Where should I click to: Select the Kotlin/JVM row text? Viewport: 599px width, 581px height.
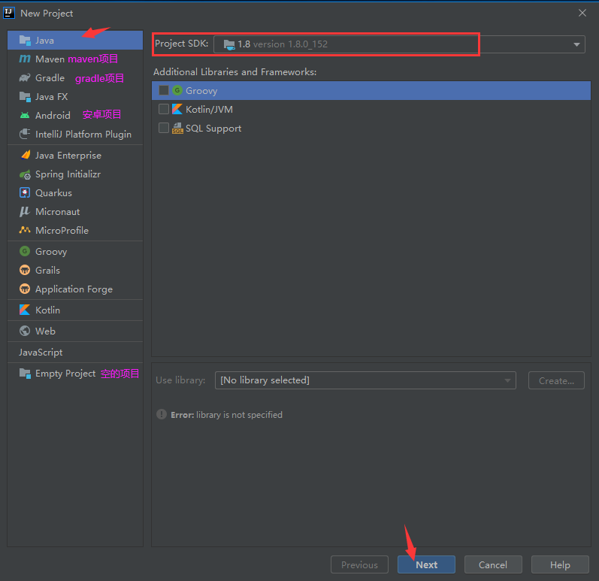(x=209, y=109)
